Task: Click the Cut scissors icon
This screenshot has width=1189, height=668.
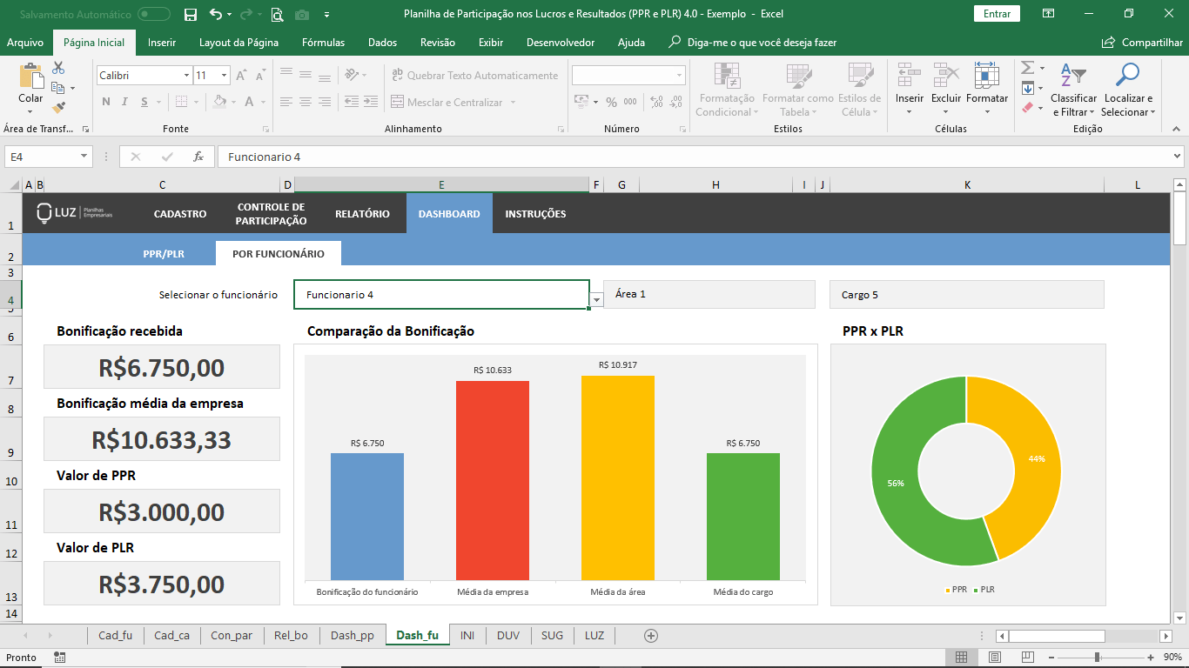Action: [x=58, y=68]
